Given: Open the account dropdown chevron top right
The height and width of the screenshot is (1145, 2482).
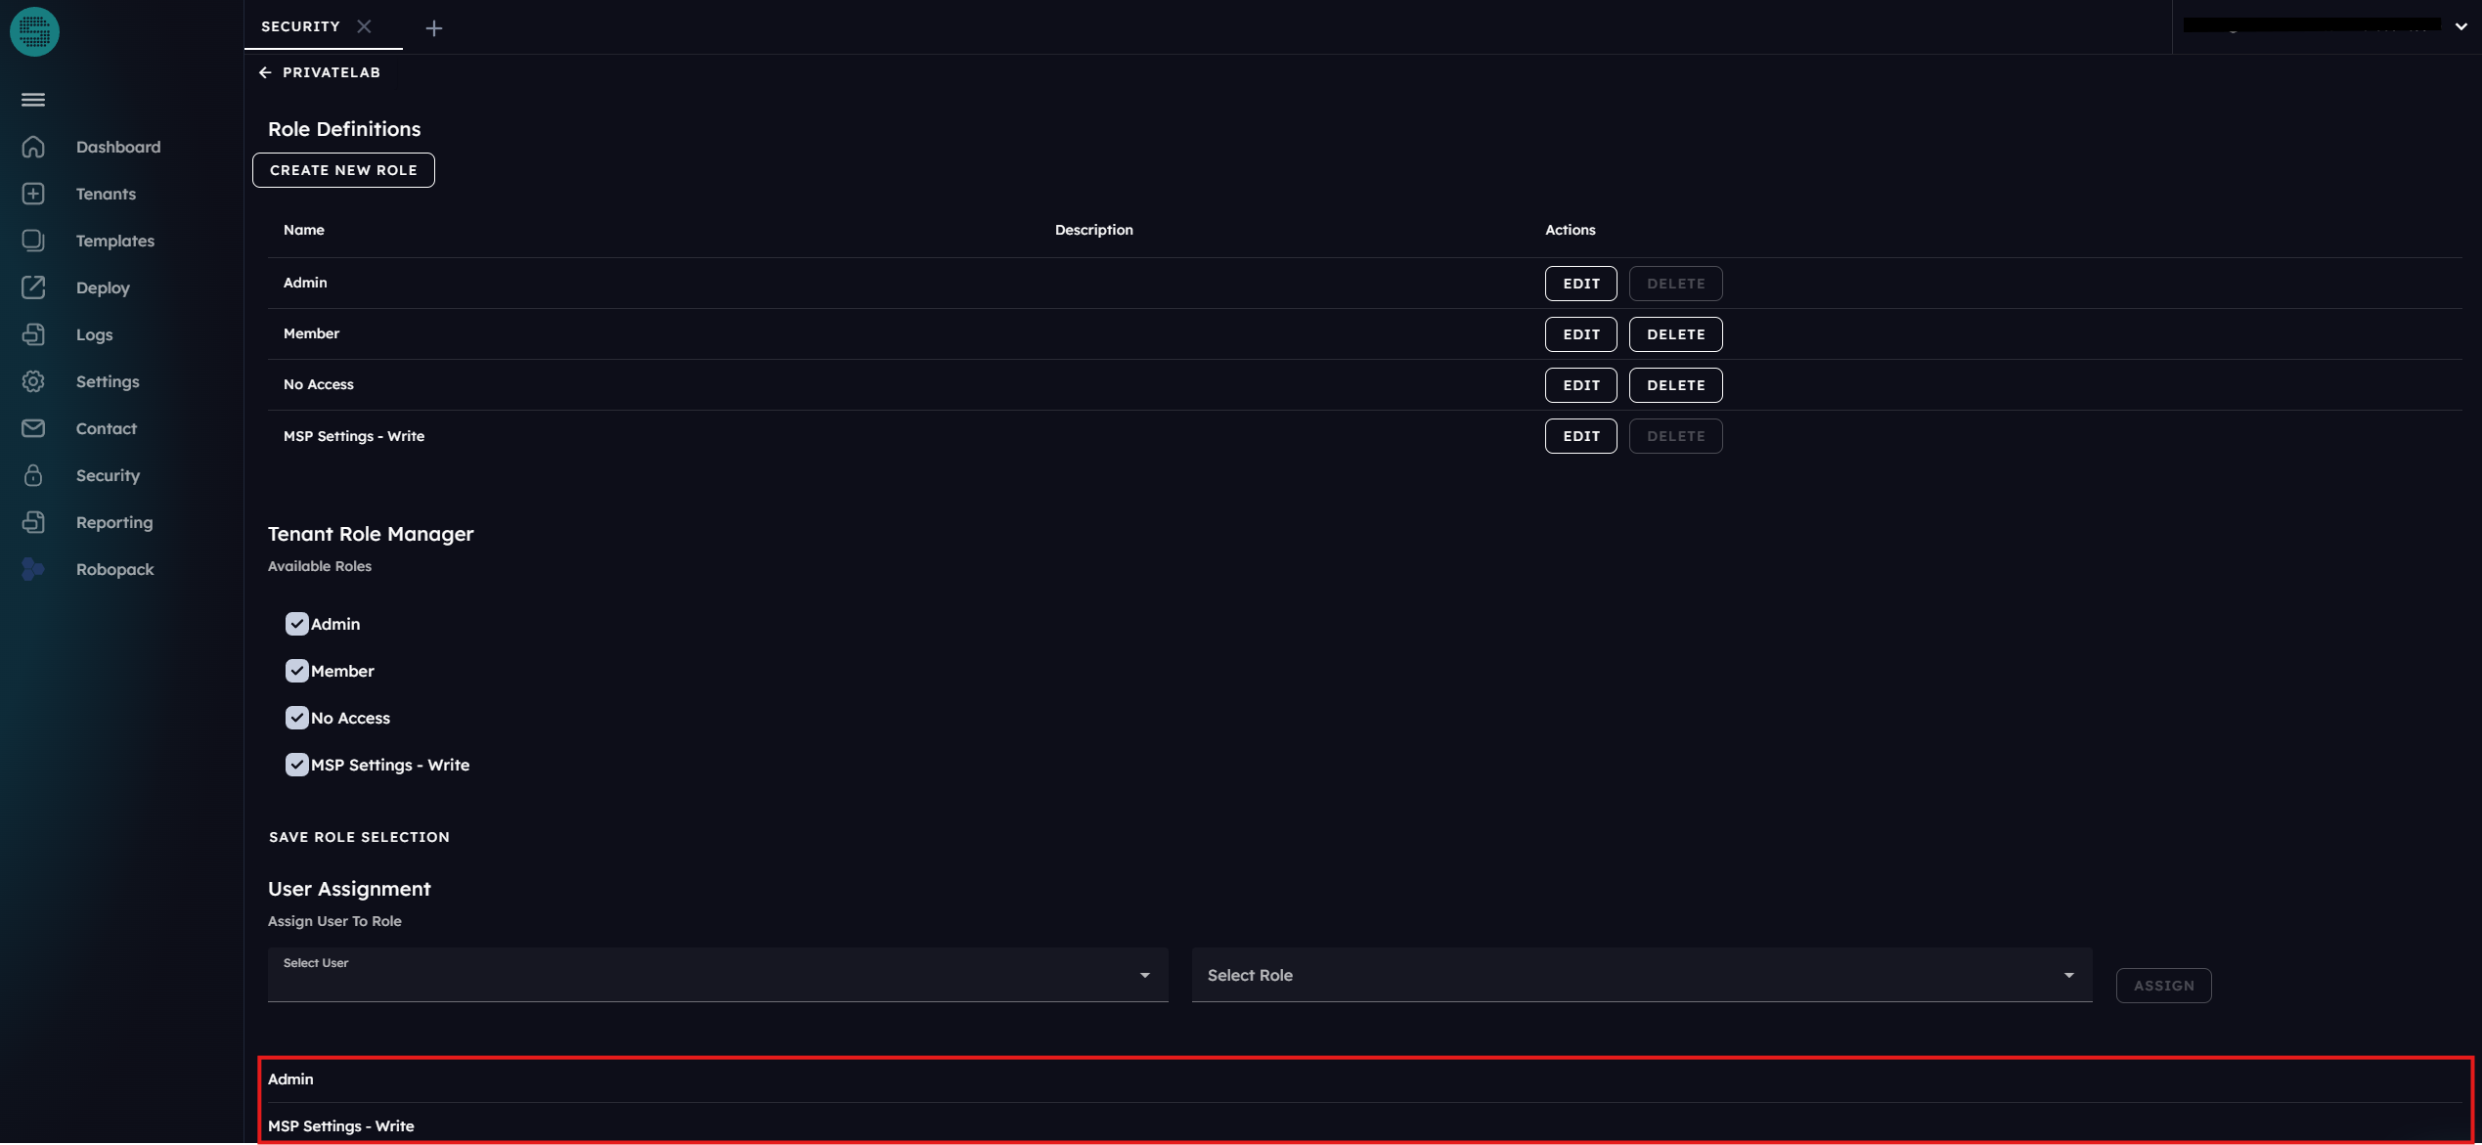Looking at the screenshot, I should (x=2460, y=26).
